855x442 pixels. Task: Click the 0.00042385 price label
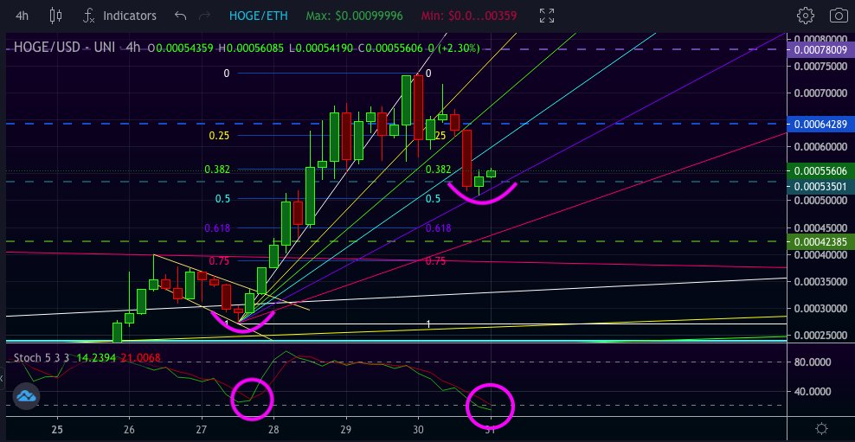pos(820,240)
